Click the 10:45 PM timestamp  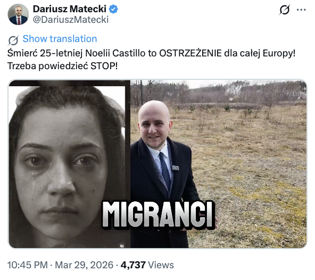click(28, 265)
